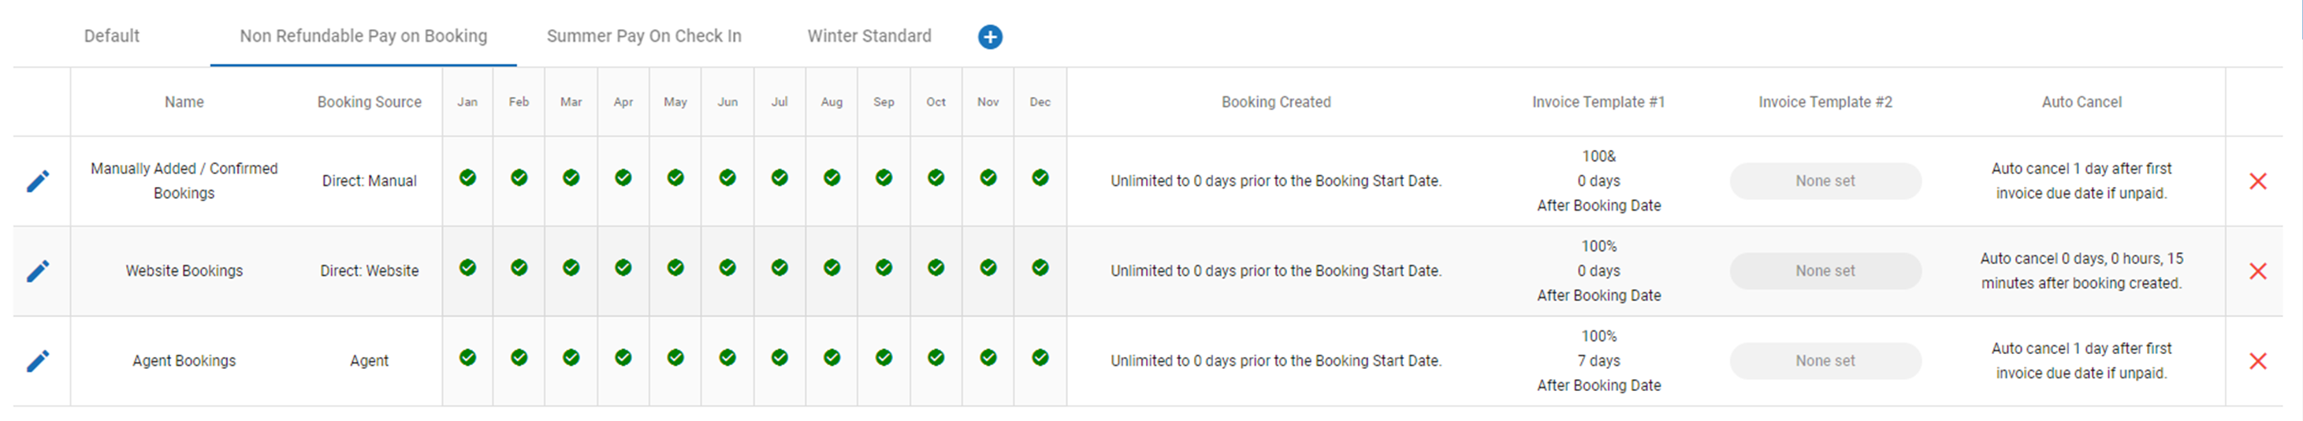Toggle January checkmark for Website Bookings
This screenshot has width=2303, height=421.
point(467,267)
